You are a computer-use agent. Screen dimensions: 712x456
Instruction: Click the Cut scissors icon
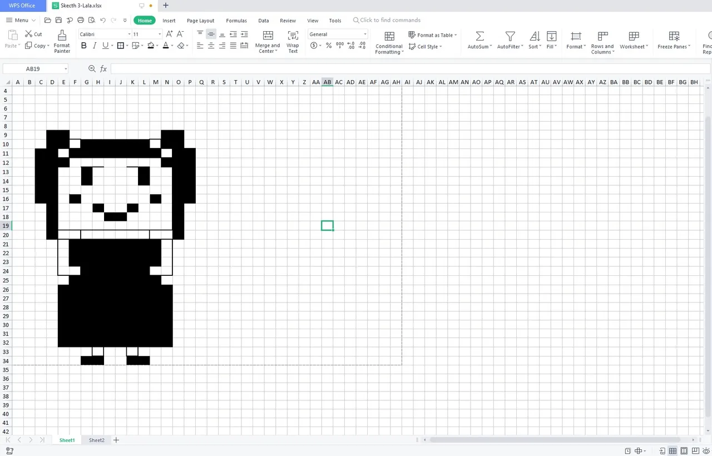(29, 34)
